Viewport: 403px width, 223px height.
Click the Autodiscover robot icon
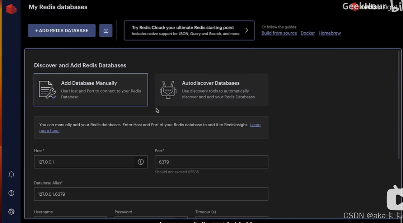click(168, 90)
